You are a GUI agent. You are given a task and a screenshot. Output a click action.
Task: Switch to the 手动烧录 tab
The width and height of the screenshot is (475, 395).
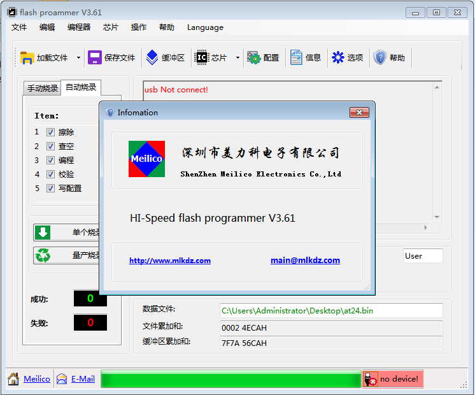click(x=43, y=88)
